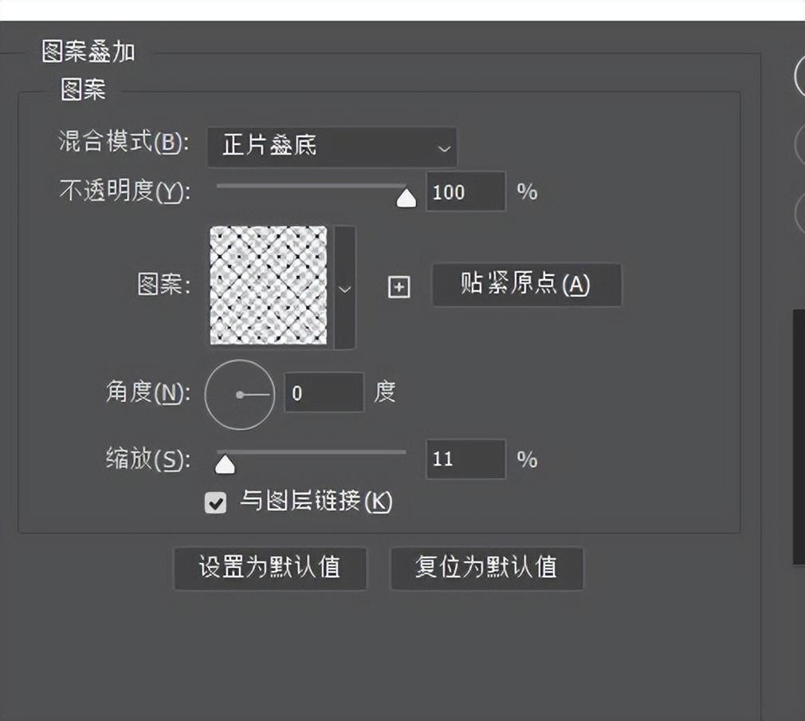Click the 缩放 slider handle
The width and height of the screenshot is (805, 721).
(x=226, y=463)
